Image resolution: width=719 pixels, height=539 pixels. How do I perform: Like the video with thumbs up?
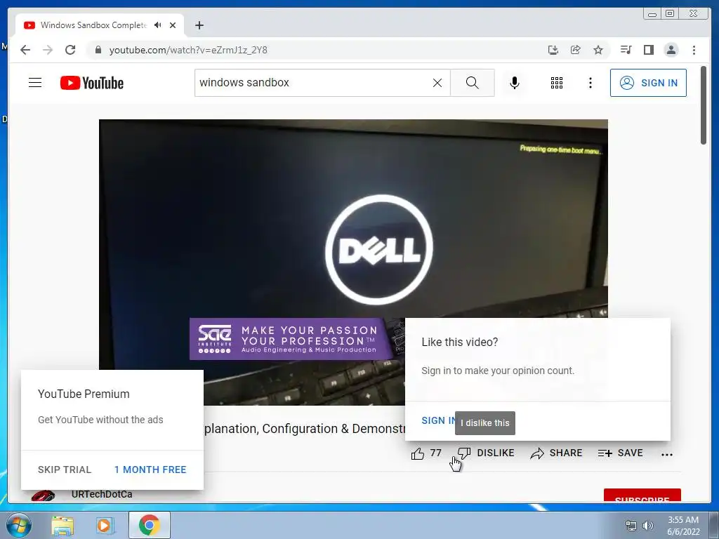pos(418,453)
